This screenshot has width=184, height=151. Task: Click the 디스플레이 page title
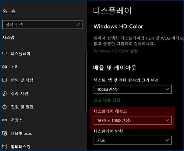[x=112, y=11]
